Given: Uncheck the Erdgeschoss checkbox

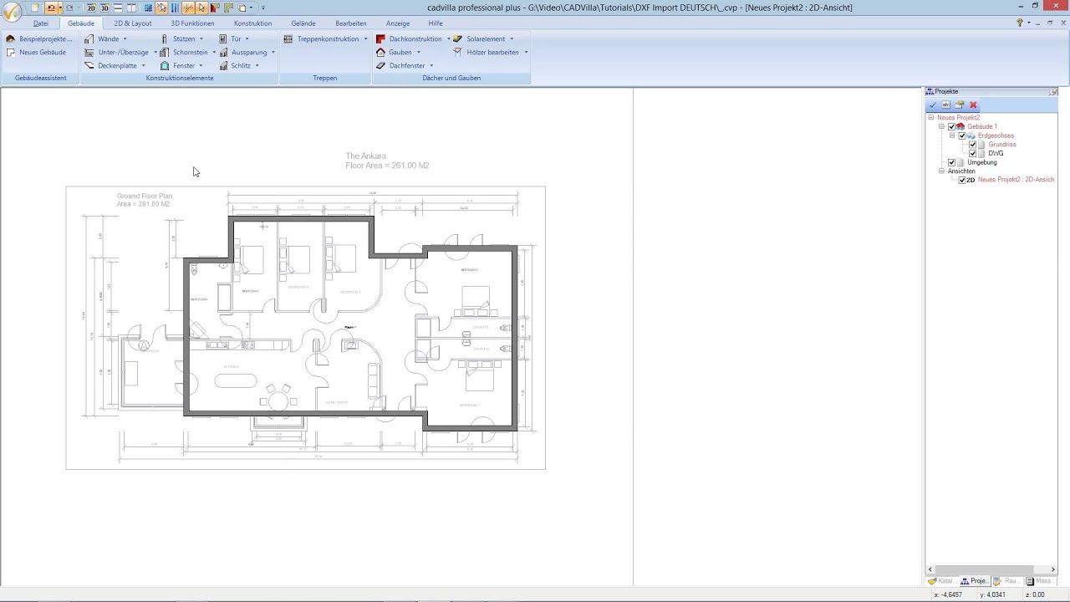Looking at the screenshot, I should click(x=962, y=135).
